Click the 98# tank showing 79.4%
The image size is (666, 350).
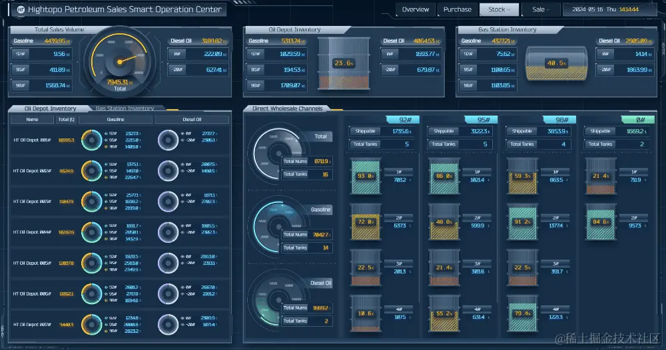tap(522, 313)
